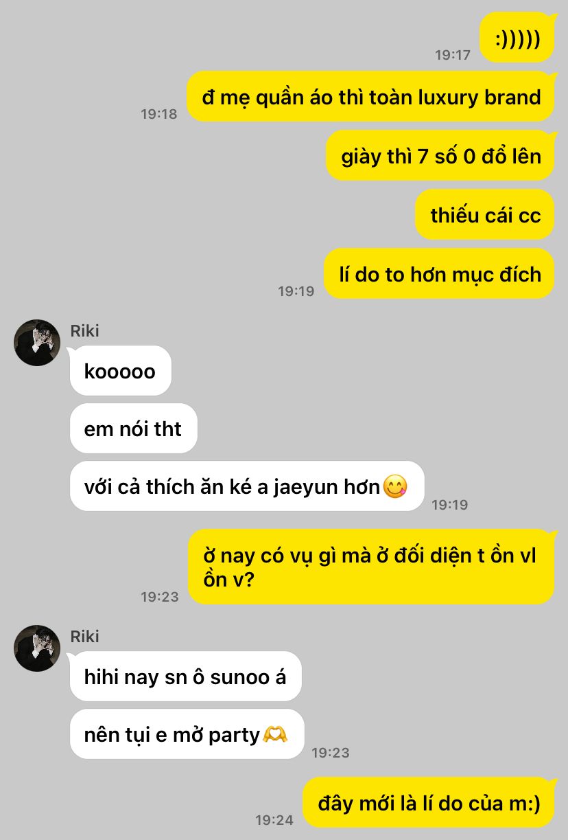
Task: Select the "hihi nay sn ô sunoo á" bubble
Action: pos(186,677)
